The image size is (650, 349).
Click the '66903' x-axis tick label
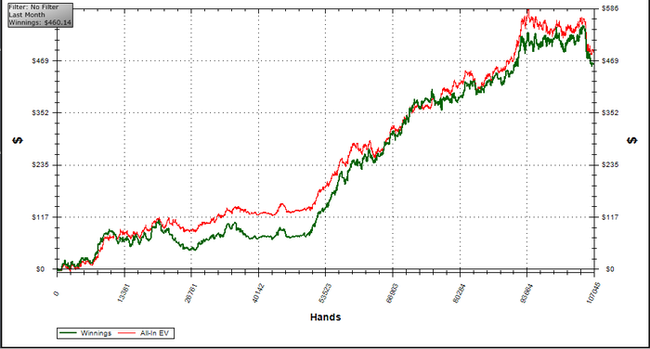pos(393,292)
